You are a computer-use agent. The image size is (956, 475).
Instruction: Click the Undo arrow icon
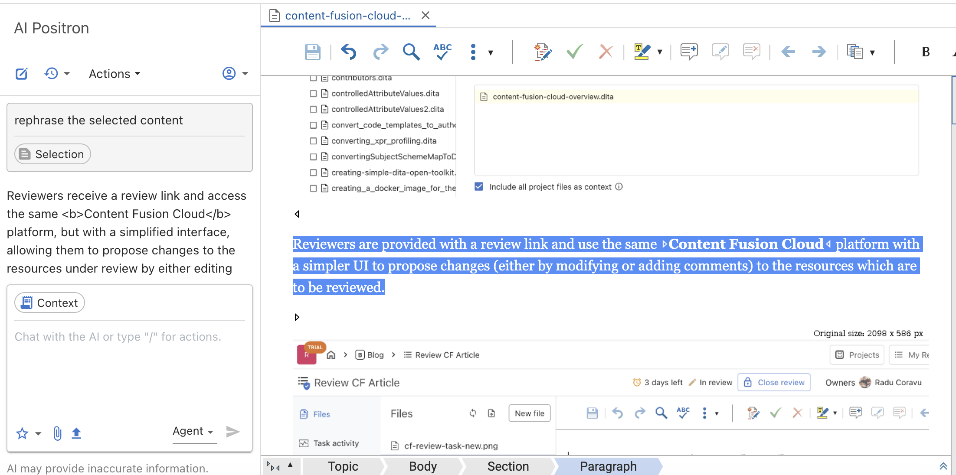tap(348, 52)
